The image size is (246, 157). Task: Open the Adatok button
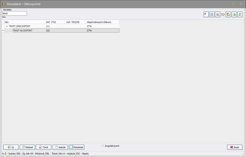(60, 147)
